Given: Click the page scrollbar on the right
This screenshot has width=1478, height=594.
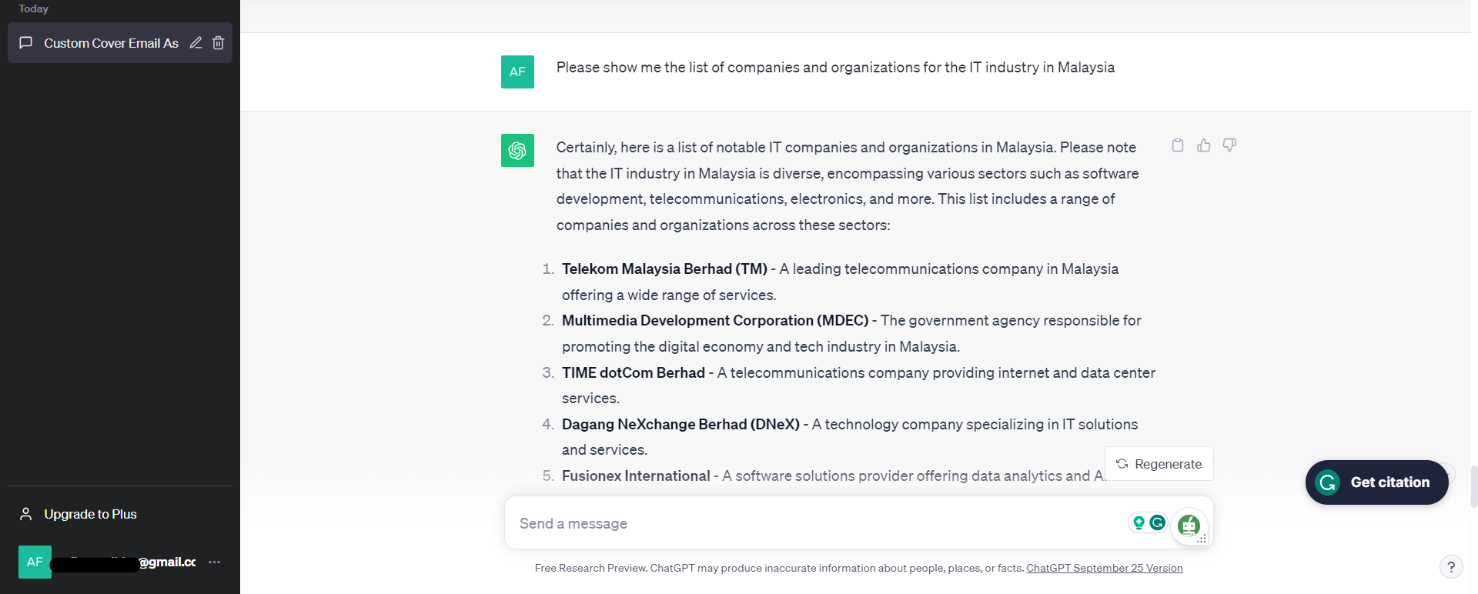Looking at the screenshot, I should pos(1473,486).
